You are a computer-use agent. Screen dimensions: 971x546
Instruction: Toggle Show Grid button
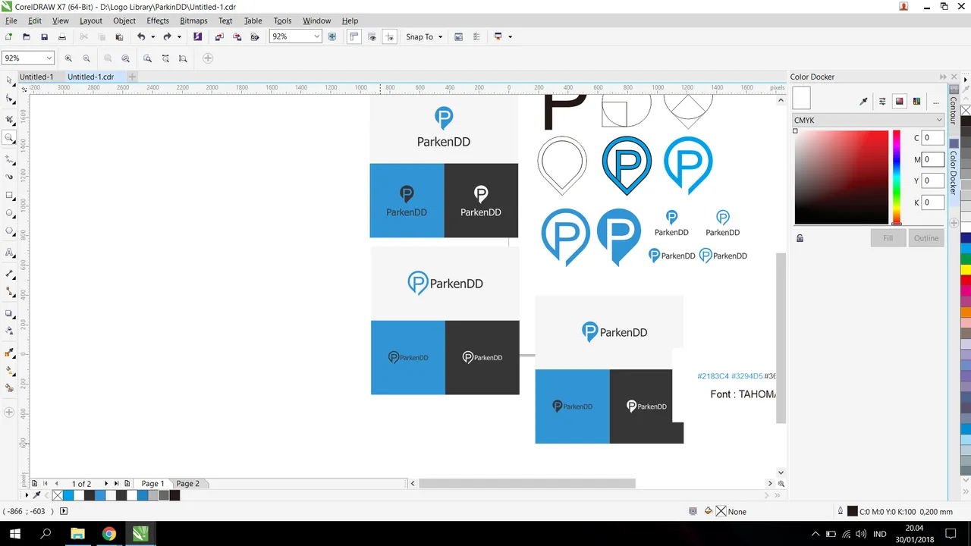(x=372, y=36)
